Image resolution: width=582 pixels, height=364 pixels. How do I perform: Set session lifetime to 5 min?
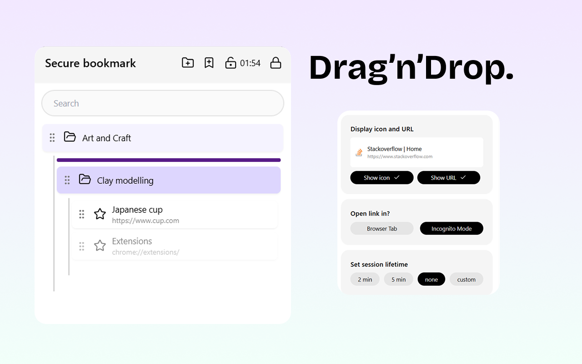(x=398, y=279)
